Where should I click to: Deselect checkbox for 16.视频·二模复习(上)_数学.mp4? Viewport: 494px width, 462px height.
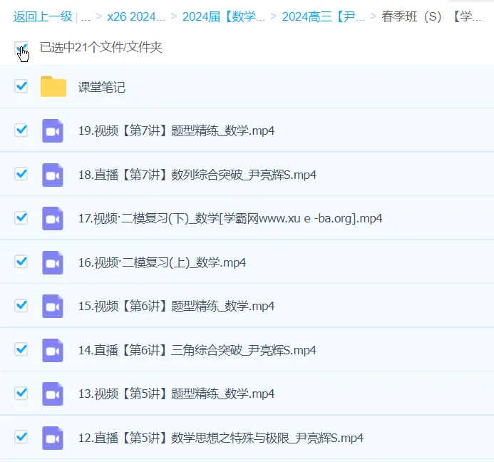(21, 262)
